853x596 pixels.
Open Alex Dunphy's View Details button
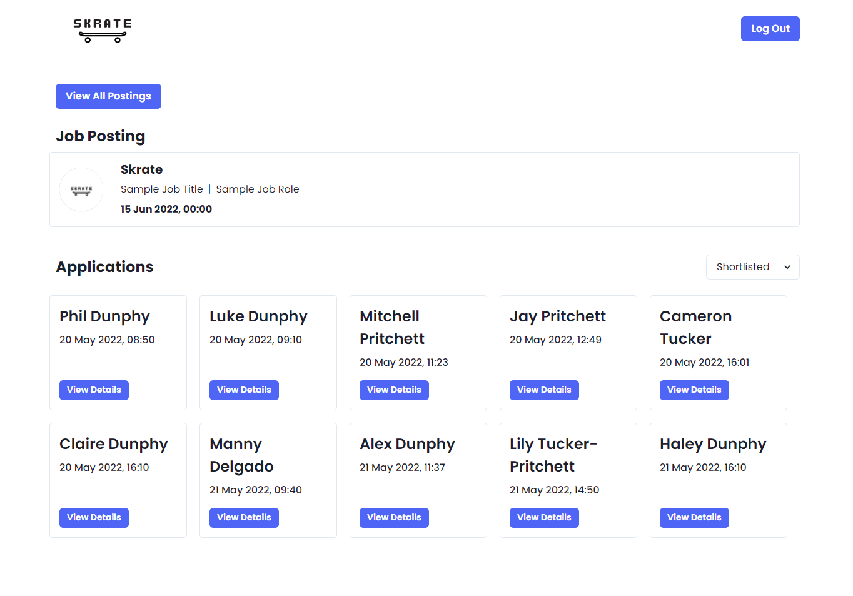pos(394,518)
